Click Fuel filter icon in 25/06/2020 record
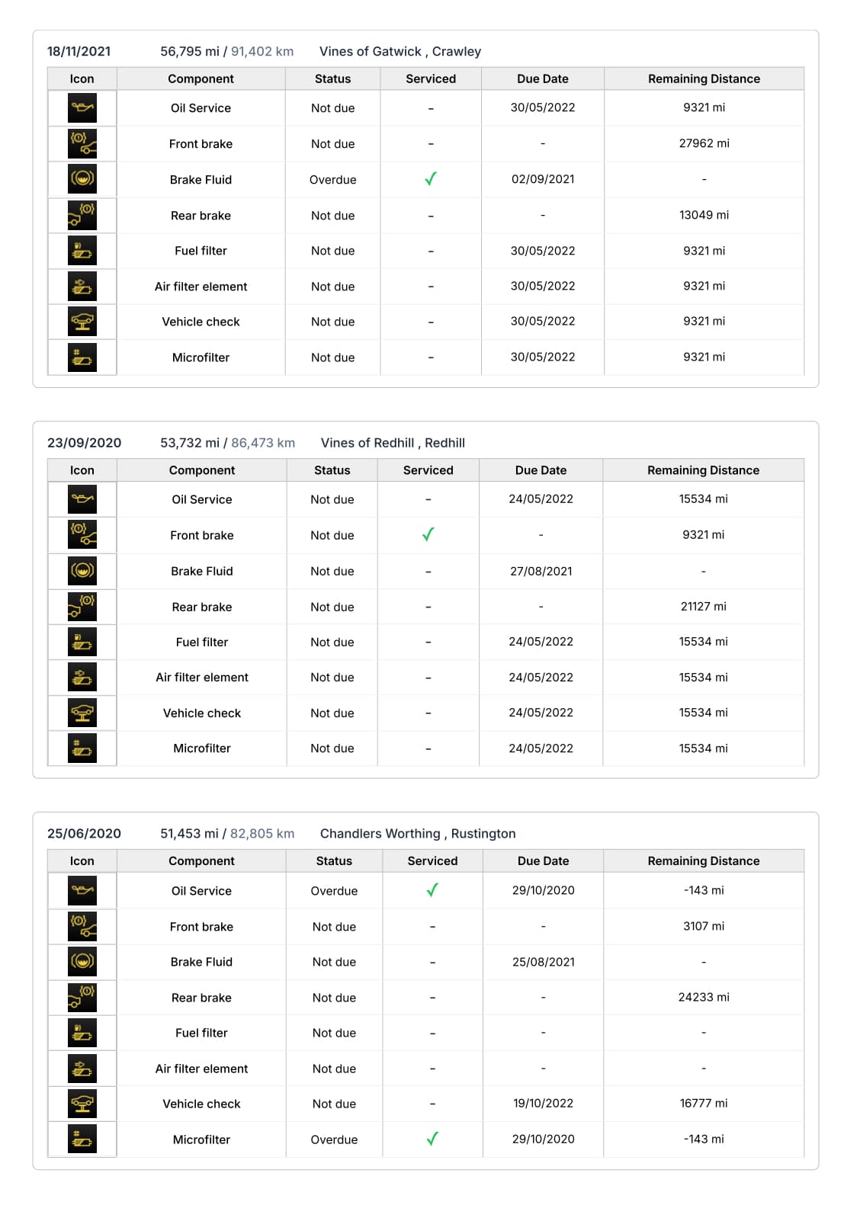Viewport: 860px width, 1221px height. pos(82,1033)
